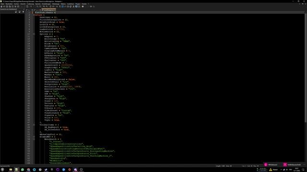
Task: Click in the Antialiasing setting line
Action: (x=58, y=41)
